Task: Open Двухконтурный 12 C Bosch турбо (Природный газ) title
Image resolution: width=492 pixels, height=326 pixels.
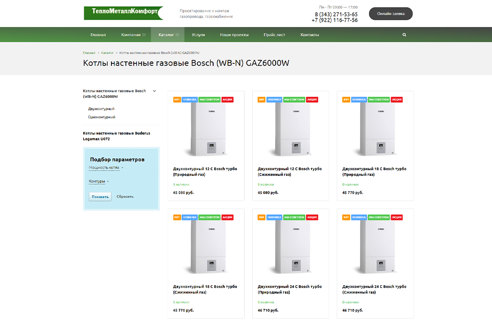Action: click(205, 172)
